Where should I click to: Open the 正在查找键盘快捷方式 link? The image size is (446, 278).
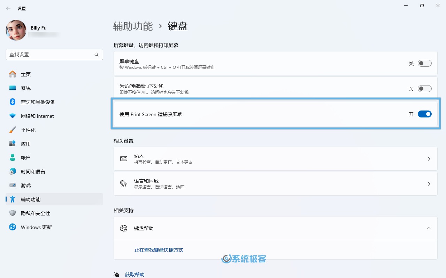(x=159, y=250)
